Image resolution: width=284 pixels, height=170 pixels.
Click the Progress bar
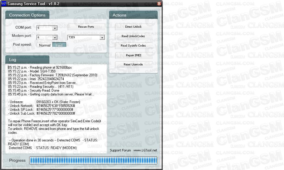pos(93,161)
